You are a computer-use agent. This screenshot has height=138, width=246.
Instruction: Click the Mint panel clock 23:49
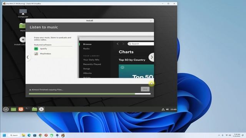tap(173, 109)
